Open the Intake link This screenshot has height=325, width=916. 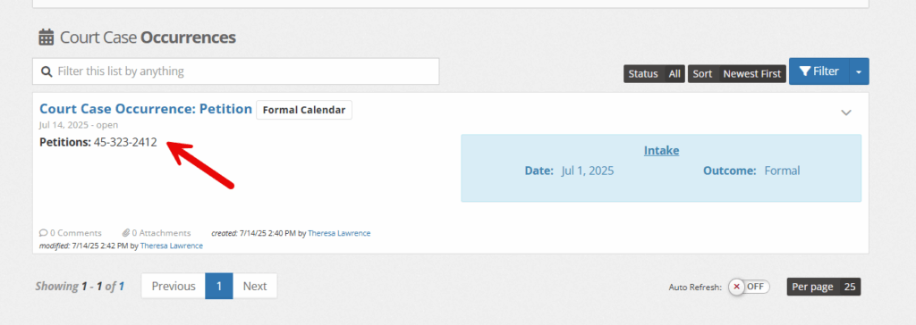point(661,151)
